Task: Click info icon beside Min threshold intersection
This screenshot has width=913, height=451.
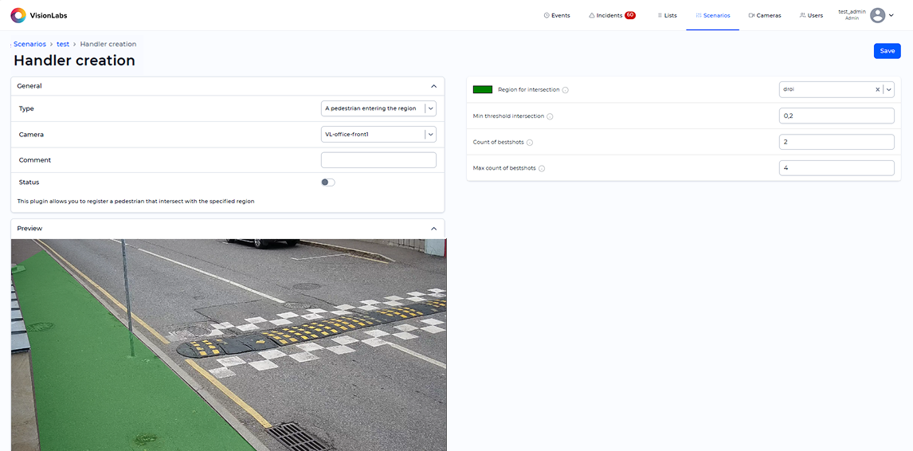Action: coord(550,116)
